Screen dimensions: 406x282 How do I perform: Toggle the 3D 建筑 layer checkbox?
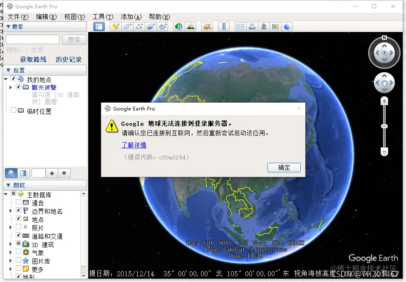pos(18,243)
